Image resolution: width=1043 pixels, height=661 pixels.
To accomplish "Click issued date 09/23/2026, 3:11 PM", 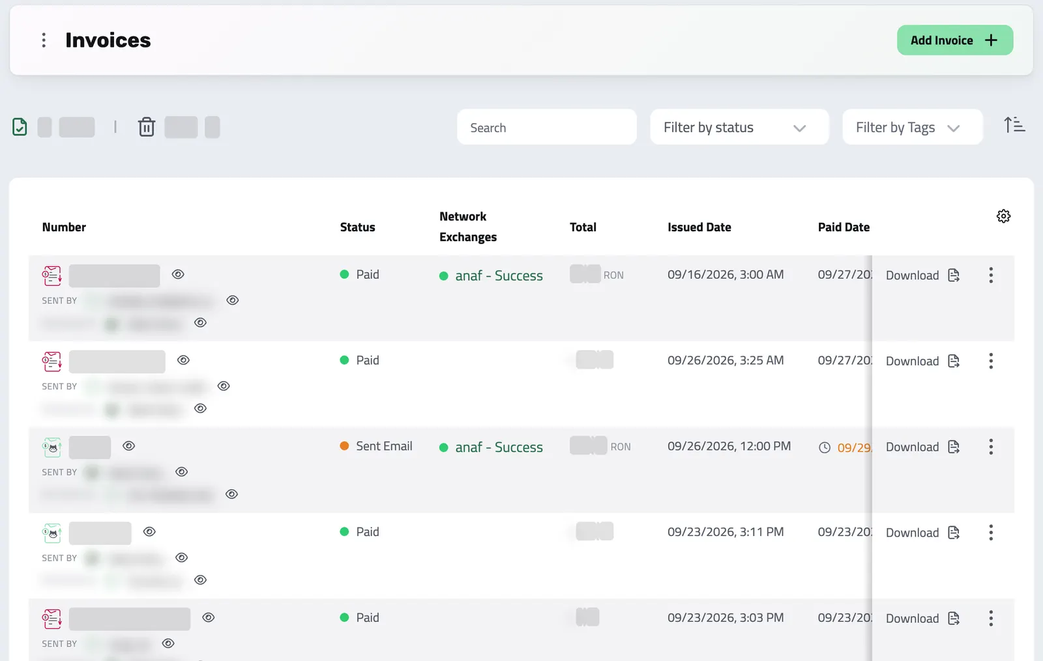I will 726,532.
